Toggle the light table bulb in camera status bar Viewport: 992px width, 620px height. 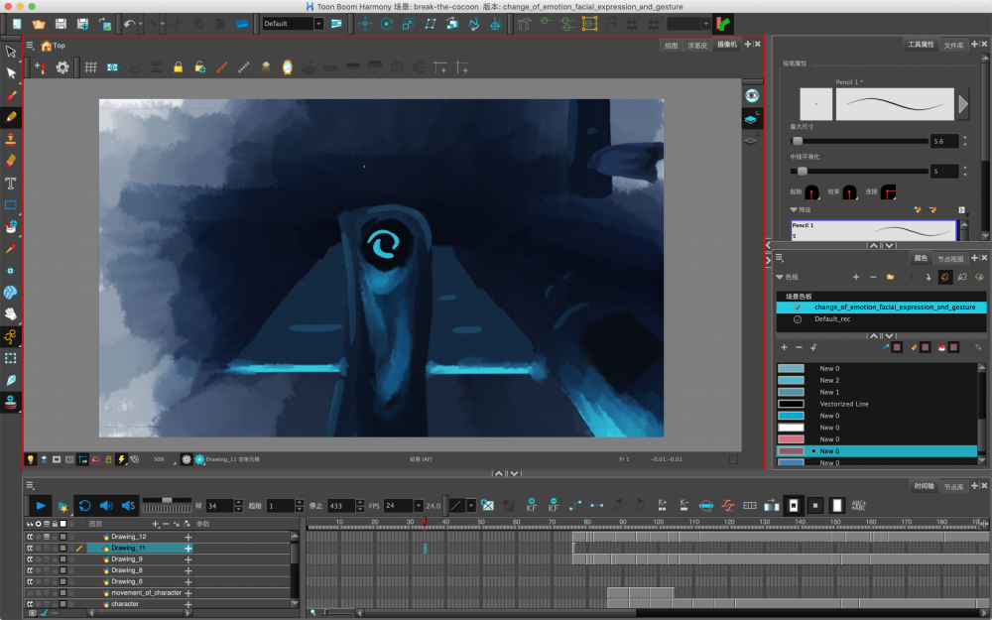[30, 459]
